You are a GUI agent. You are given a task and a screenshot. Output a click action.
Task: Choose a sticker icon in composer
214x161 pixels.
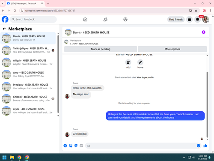pos(76,146)
